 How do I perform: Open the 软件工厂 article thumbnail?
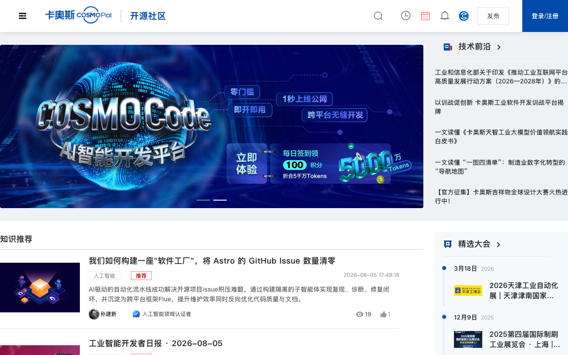tap(40, 288)
